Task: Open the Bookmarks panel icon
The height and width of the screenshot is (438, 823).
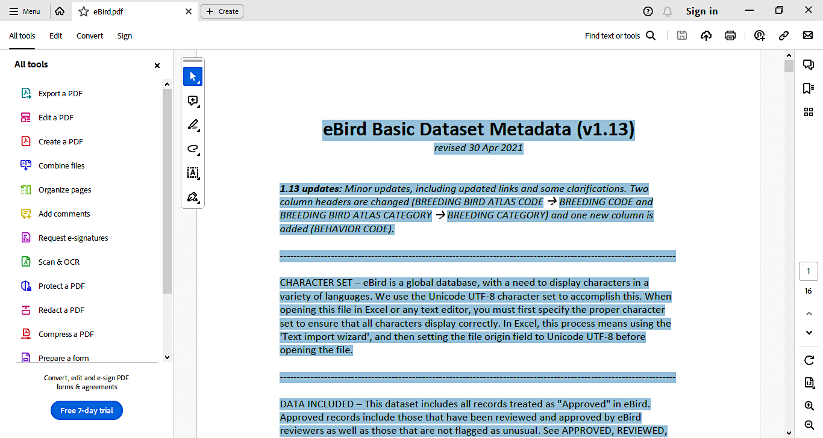Action: [x=809, y=88]
